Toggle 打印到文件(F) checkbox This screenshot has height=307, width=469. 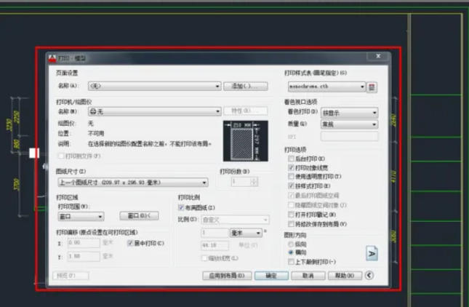coord(61,156)
